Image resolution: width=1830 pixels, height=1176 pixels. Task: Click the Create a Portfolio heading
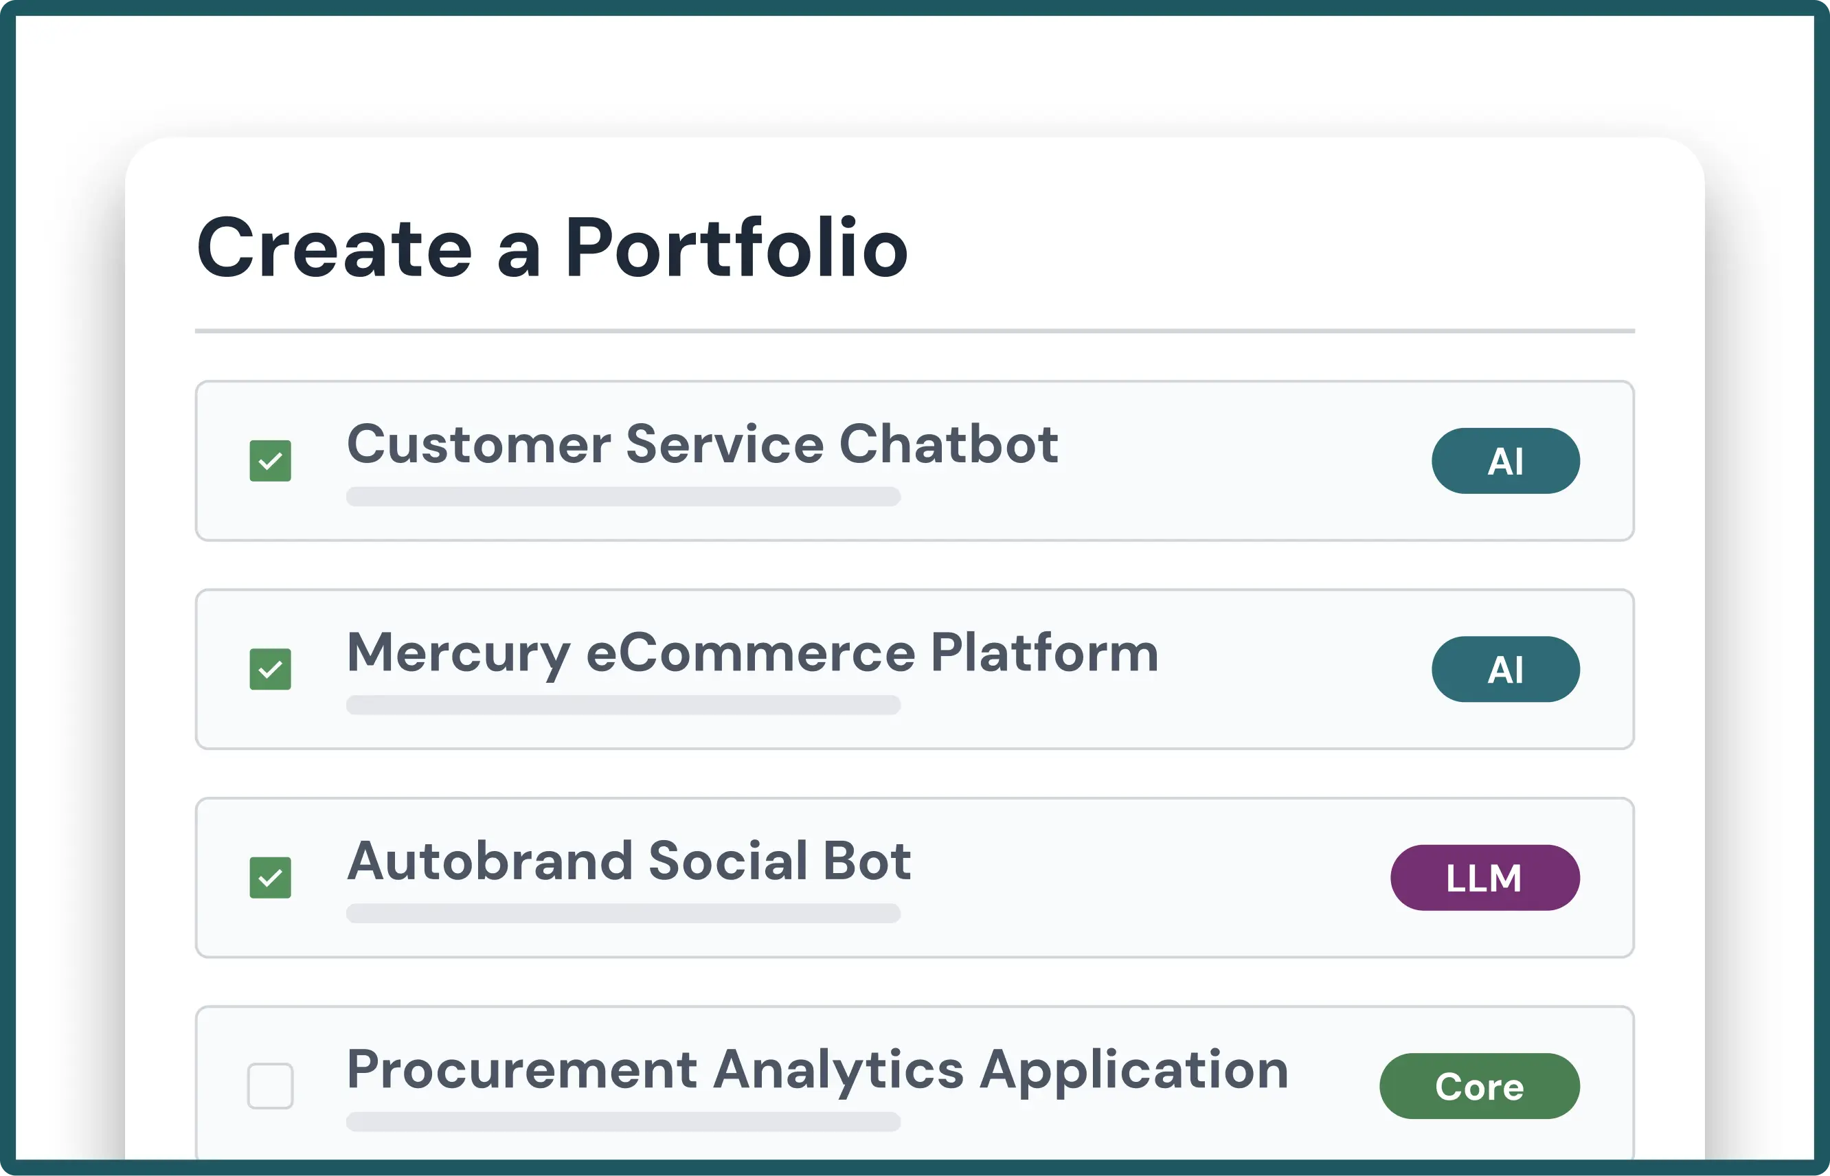552,247
